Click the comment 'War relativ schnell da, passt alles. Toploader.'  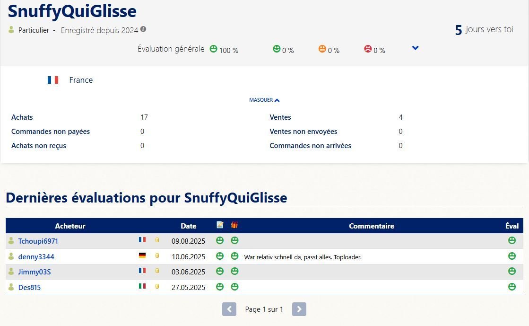(303, 257)
